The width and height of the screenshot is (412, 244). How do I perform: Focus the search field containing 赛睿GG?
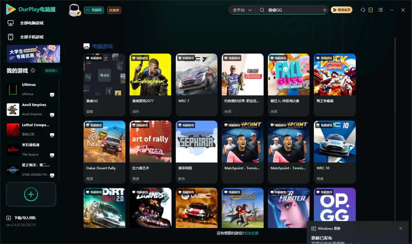click(x=294, y=10)
